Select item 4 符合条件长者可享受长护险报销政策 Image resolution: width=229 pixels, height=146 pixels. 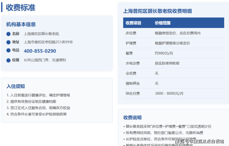tap(37, 114)
